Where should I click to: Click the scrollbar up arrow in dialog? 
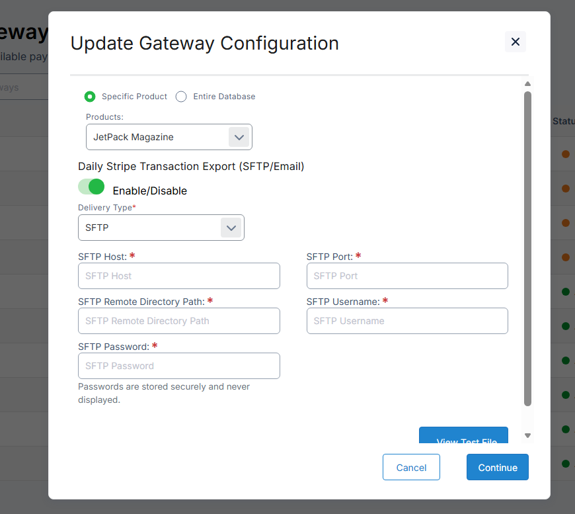[x=527, y=84]
